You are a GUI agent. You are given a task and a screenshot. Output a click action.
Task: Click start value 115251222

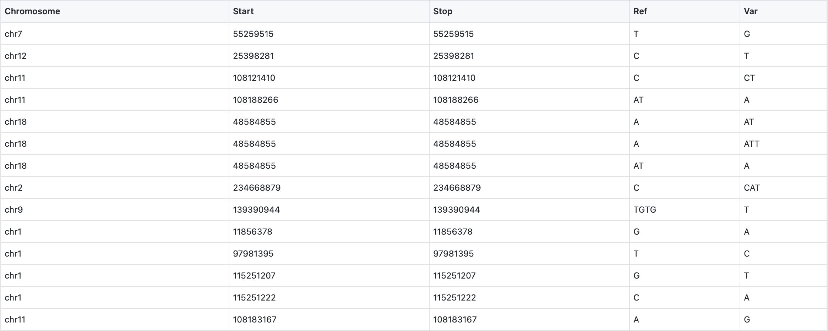click(254, 298)
